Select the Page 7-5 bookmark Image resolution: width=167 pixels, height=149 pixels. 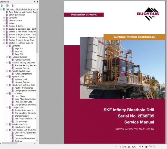click(19, 54)
